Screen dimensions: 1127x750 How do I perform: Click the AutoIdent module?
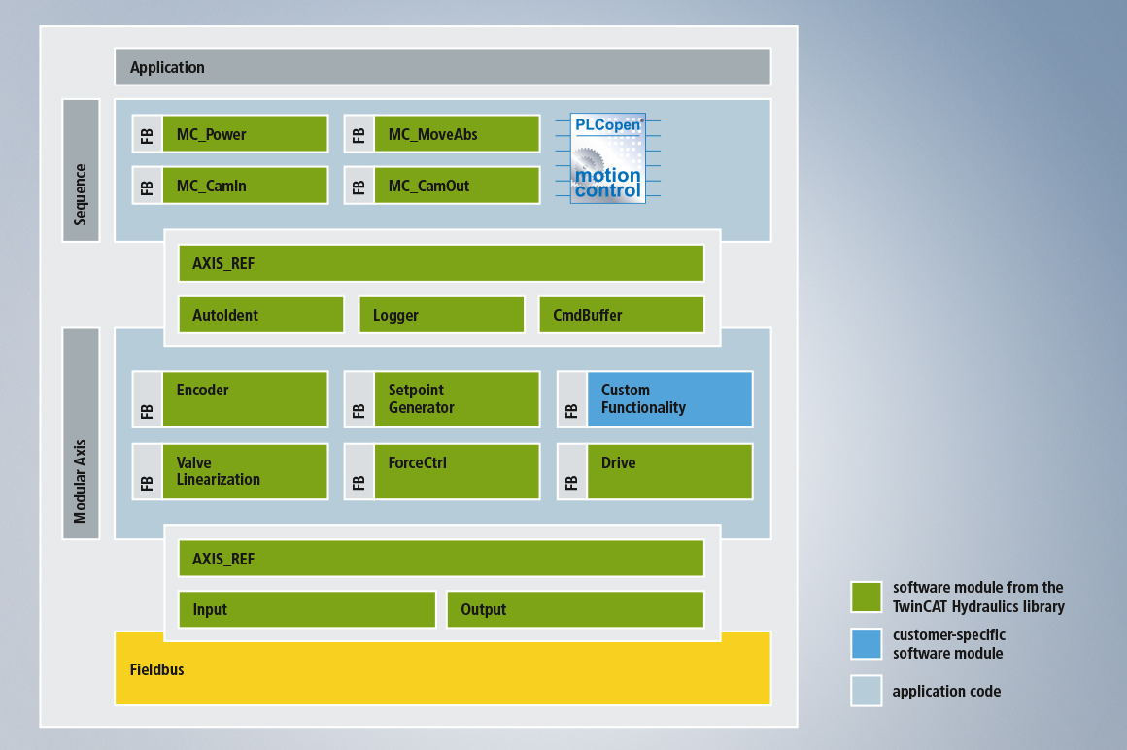[260, 315]
